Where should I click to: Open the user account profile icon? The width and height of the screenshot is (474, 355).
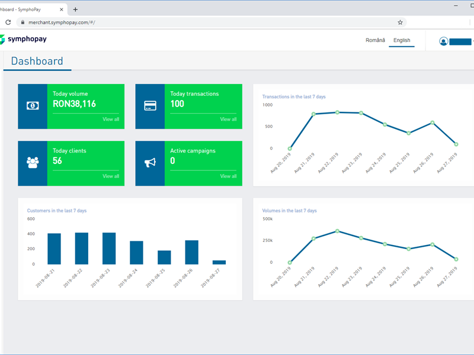[x=443, y=41]
